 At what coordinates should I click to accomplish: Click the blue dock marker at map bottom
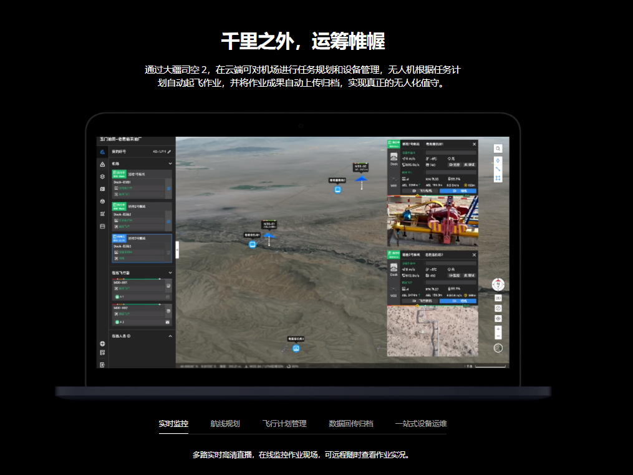click(x=296, y=348)
